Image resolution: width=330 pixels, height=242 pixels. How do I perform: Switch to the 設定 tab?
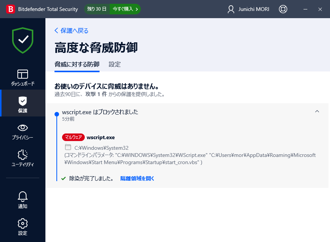[115, 64]
